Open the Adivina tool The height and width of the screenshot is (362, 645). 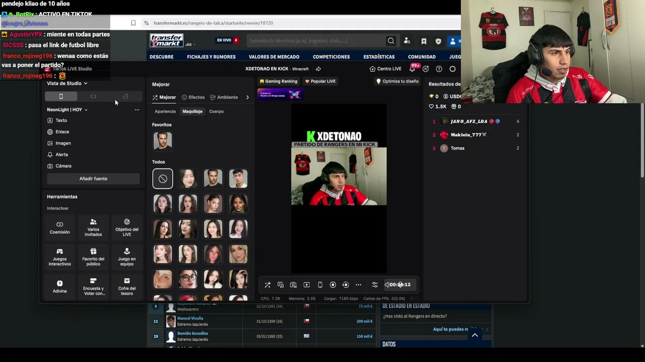coord(59,287)
